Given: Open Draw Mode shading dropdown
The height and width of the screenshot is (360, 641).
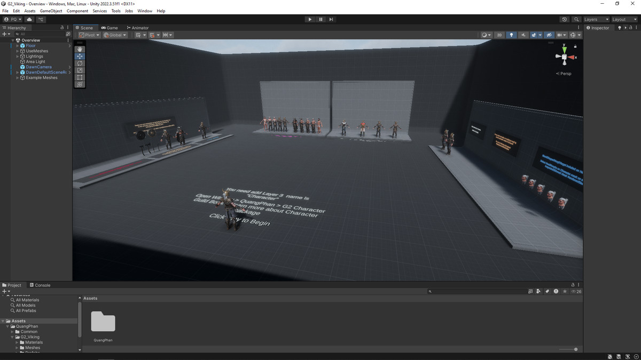Looking at the screenshot, I should [486, 35].
